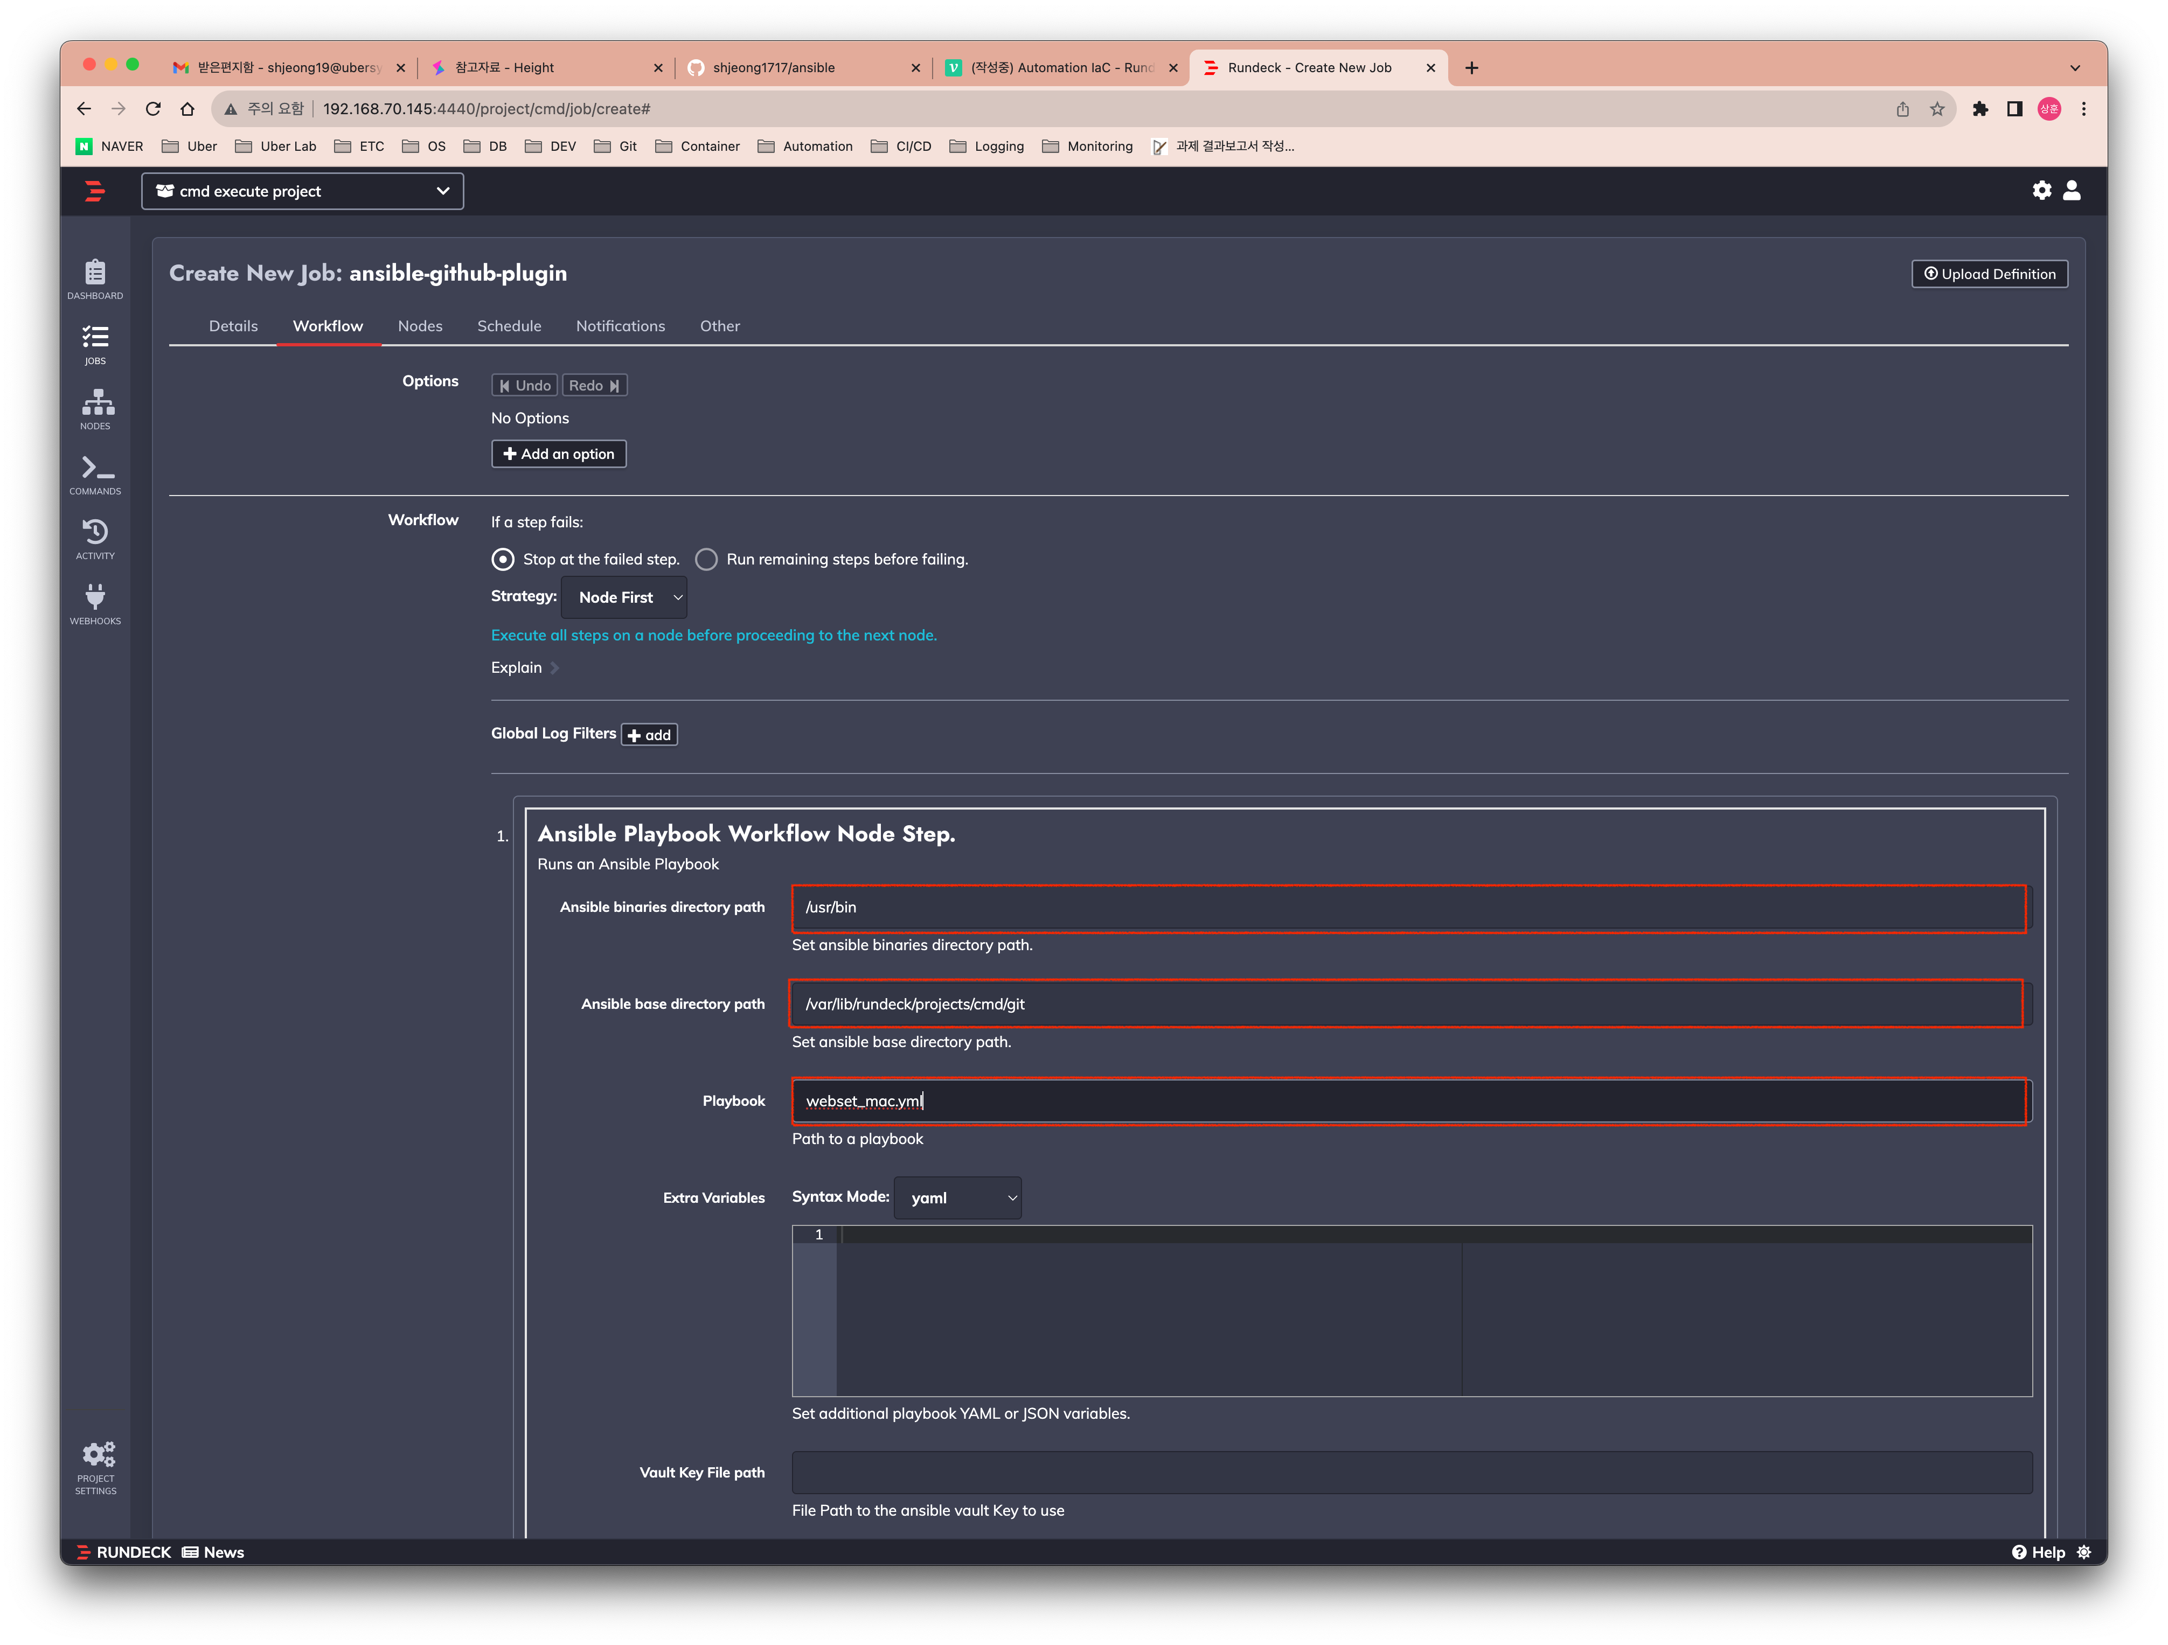Viewport: 2168px width, 1645px height.
Task: Open the Strategy Node First dropdown
Action: [x=623, y=598]
